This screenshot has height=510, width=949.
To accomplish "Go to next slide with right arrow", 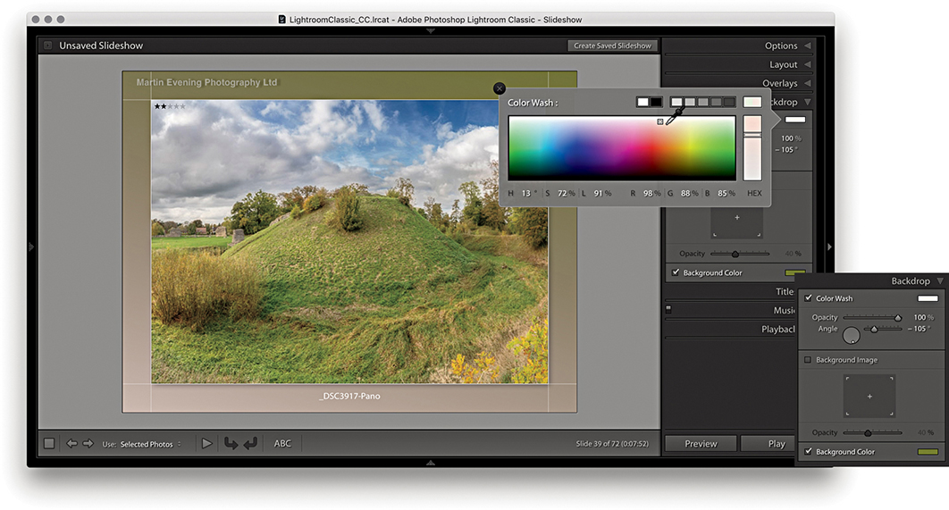I will 88,444.
